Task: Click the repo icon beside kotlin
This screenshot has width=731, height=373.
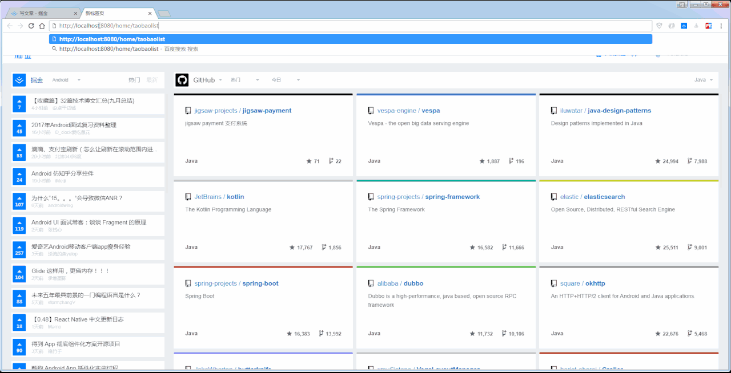Action: pyautogui.click(x=188, y=197)
